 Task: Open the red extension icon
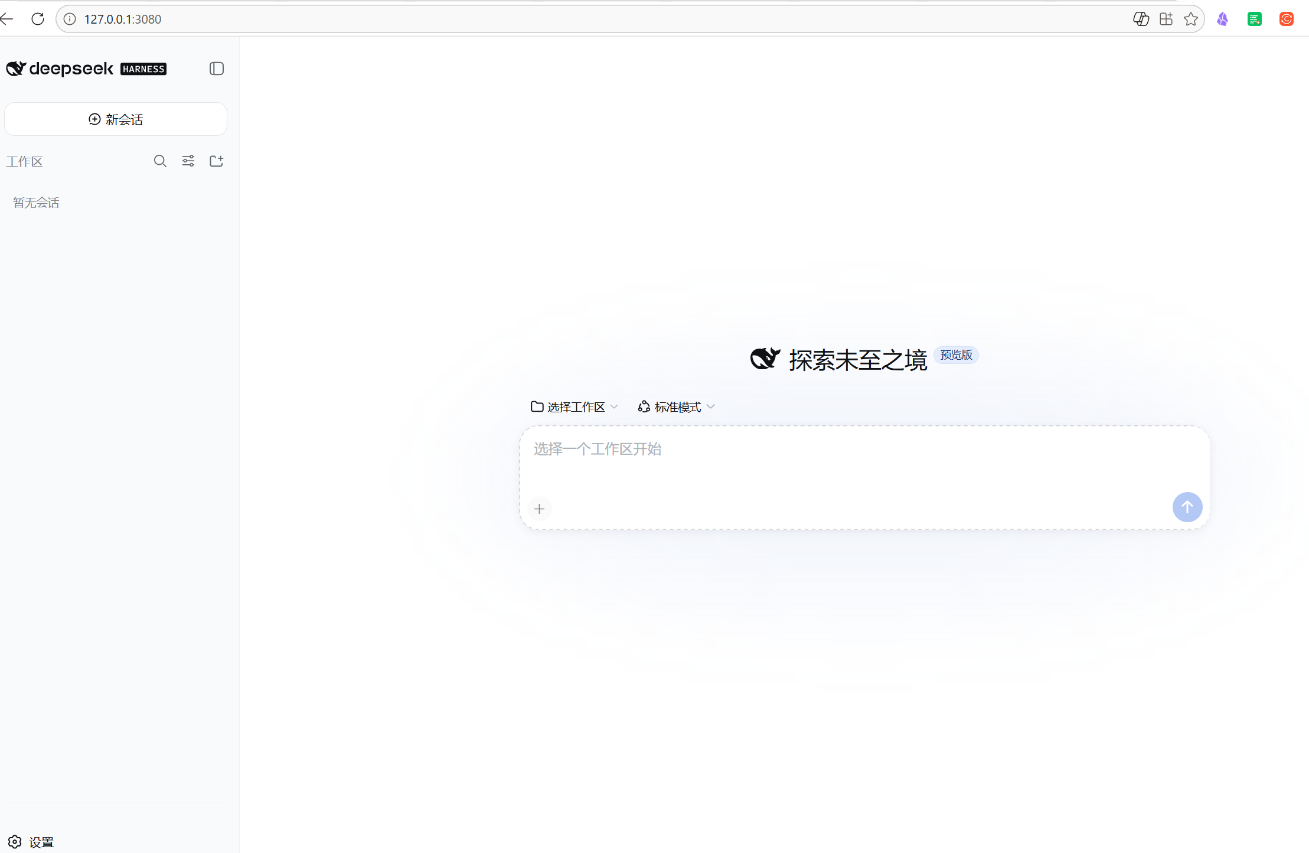(1287, 19)
